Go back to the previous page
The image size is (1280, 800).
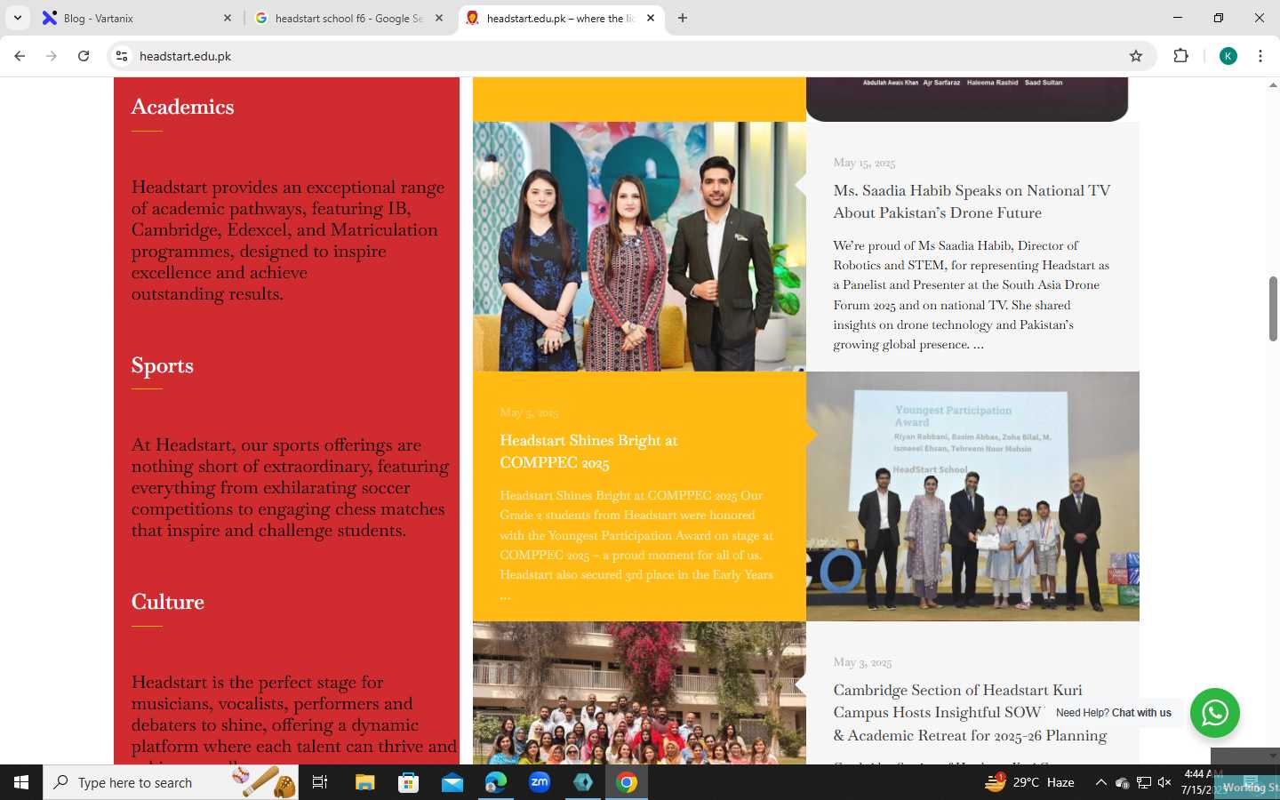click(20, 56)
